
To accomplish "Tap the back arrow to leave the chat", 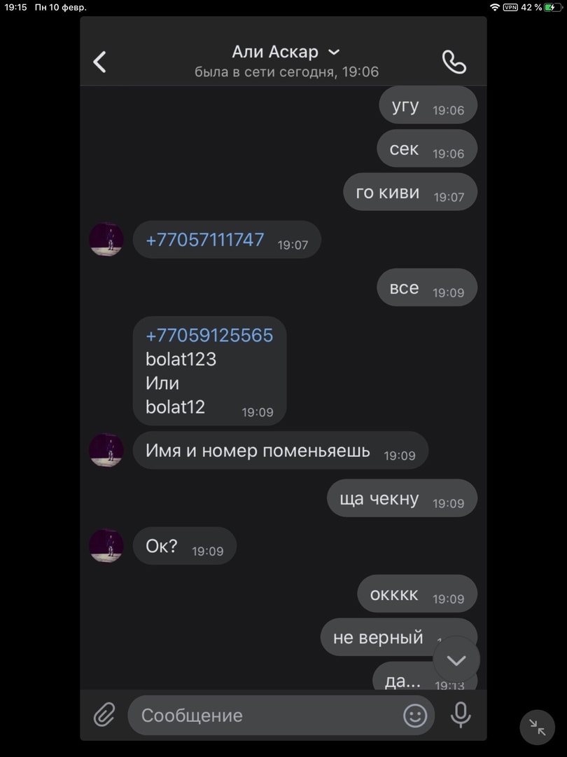I will (x=100, y=62).
